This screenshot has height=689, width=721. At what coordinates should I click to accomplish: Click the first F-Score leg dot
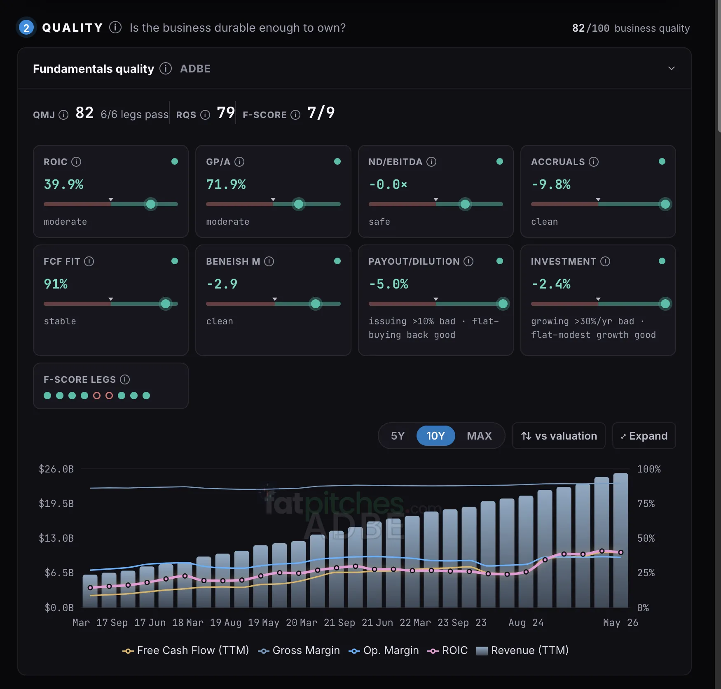coord(47,396)
